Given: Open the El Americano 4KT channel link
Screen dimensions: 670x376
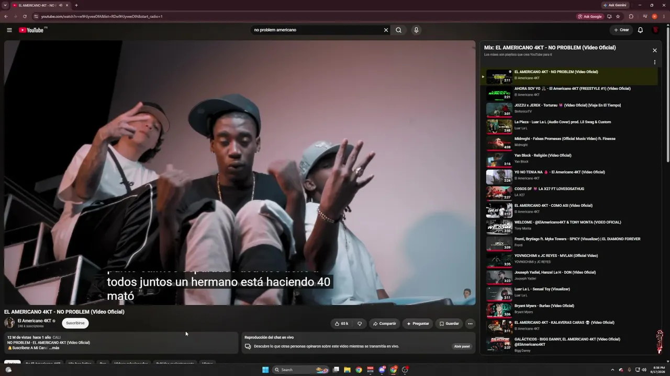Looking at the screenshot, I should pos(35,321).
